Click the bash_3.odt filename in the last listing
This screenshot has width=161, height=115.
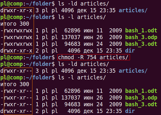pos(141,104)
